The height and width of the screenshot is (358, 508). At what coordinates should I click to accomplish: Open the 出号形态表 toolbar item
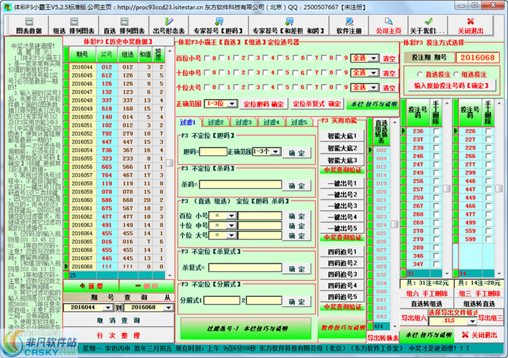click(168, 25)
